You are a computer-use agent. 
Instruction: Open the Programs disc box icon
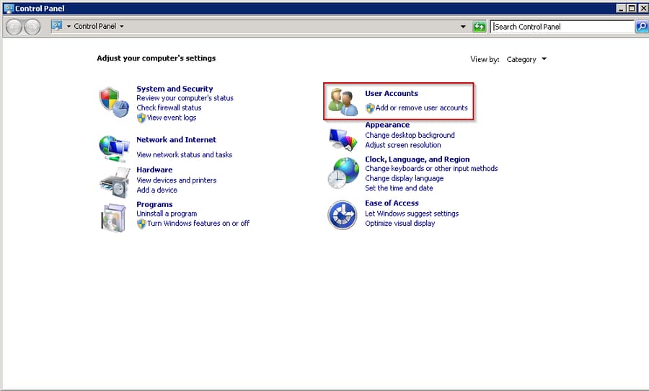point(113,217)
